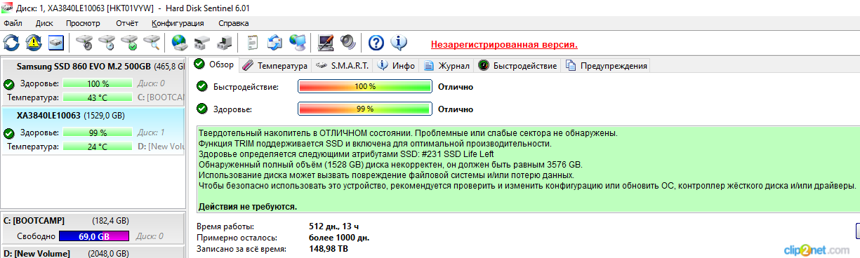Open the Отчёт menu

click(126, 23)
